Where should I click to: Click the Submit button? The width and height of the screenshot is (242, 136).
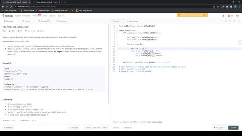tap(233, 128)
